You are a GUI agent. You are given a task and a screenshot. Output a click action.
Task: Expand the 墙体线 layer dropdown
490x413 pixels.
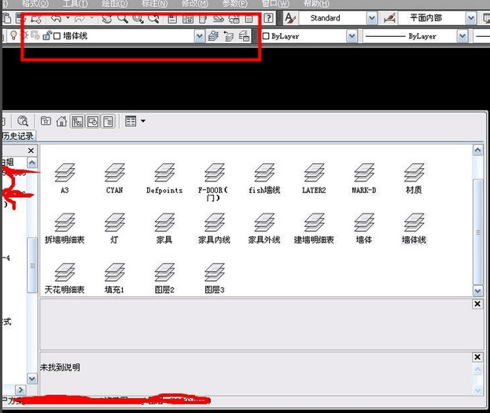click(x=199, y=36)
